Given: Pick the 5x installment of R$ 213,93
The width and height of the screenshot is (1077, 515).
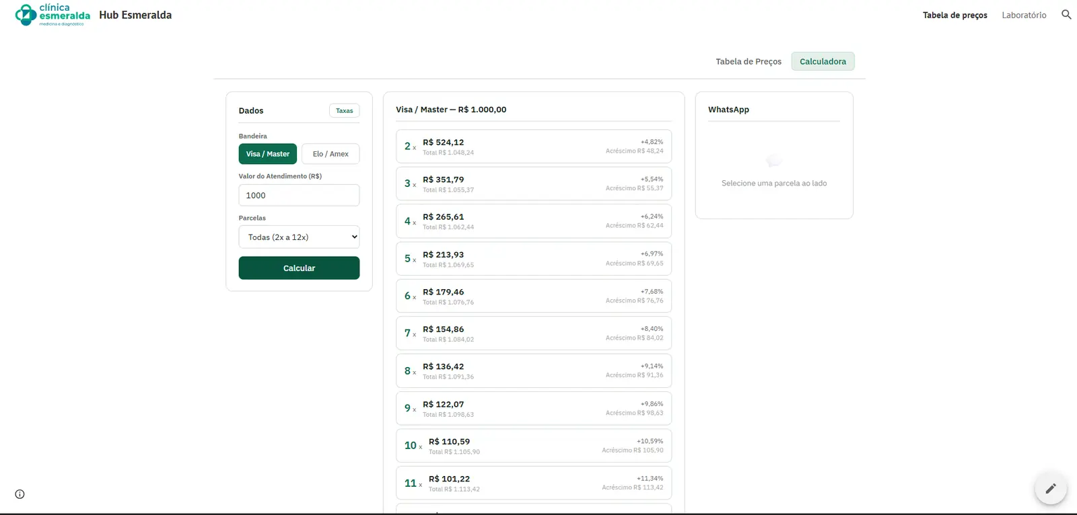Looking at the screenshot, I should tap(534, 259).
